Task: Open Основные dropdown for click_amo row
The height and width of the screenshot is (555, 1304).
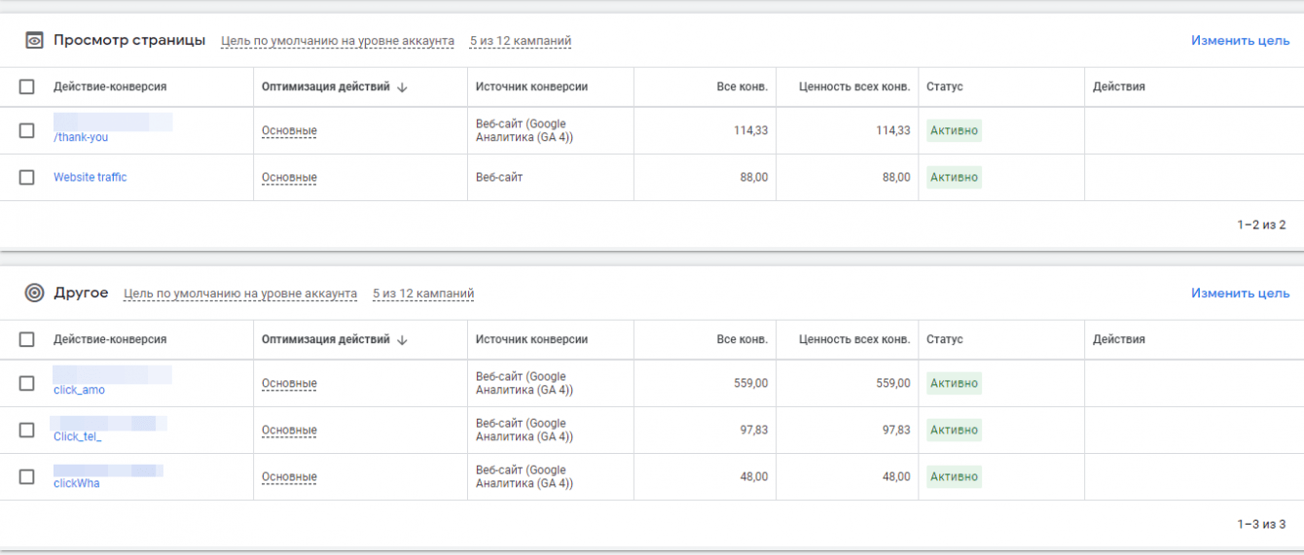Action: pos(289,383)
